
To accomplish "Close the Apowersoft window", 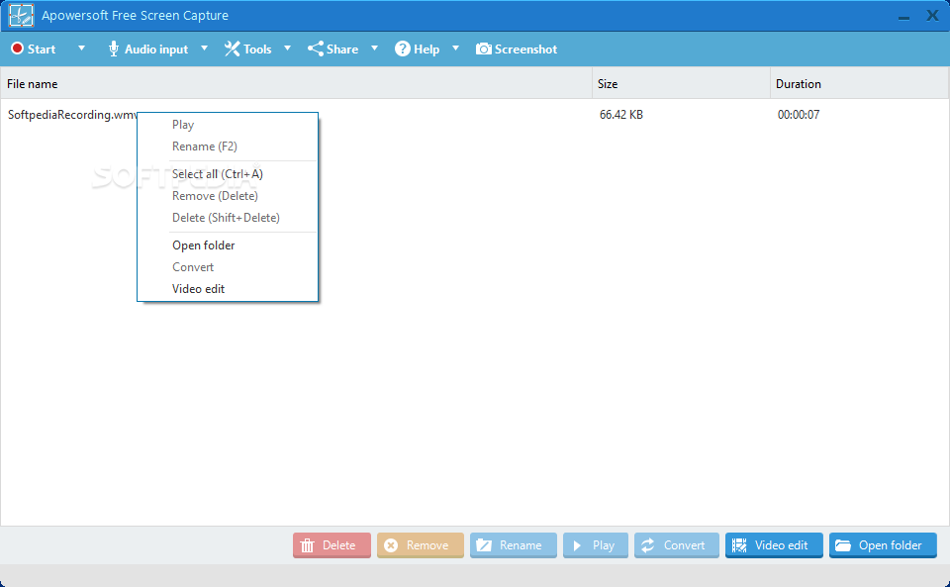I will coord(932,16).
